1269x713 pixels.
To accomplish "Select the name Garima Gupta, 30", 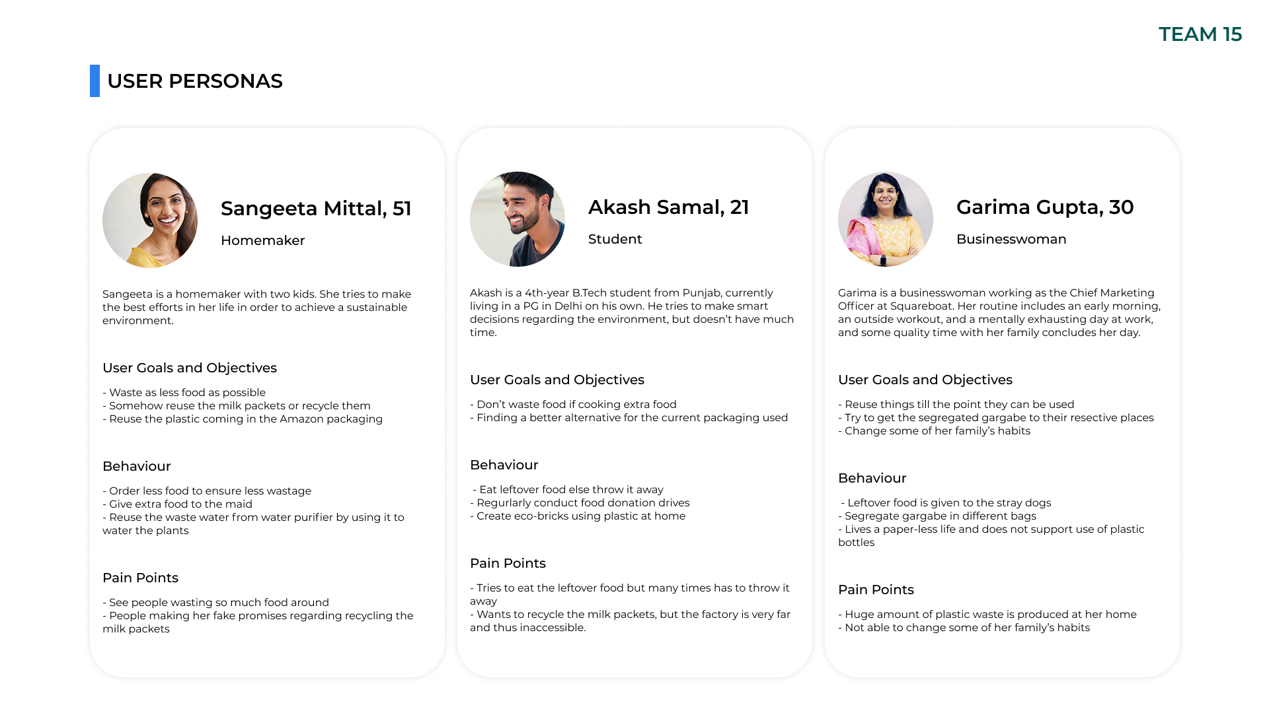I will pyautogui.click(x=1045, y=207).
